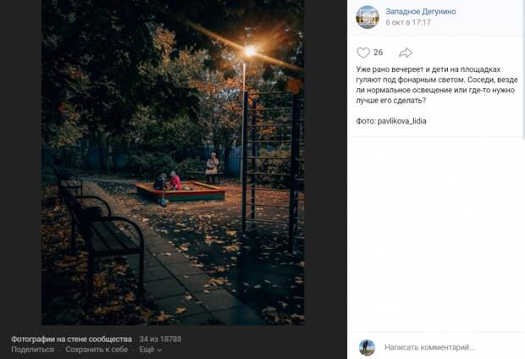
Task: Open the post date 6 окт в 17:17
Action: [x=408, y=22]
